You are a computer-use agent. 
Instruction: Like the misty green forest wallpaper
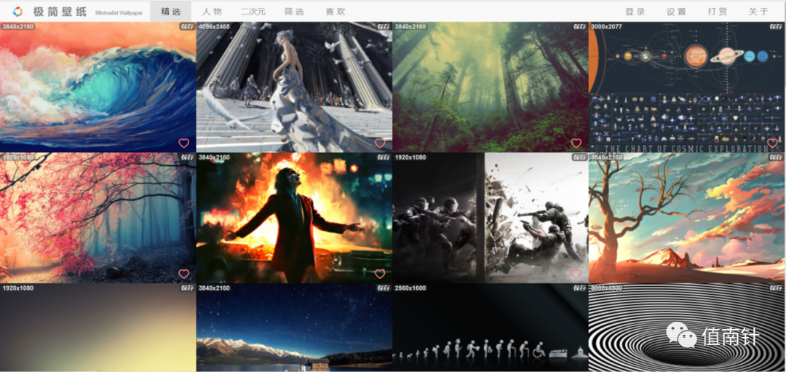[576, 143]
